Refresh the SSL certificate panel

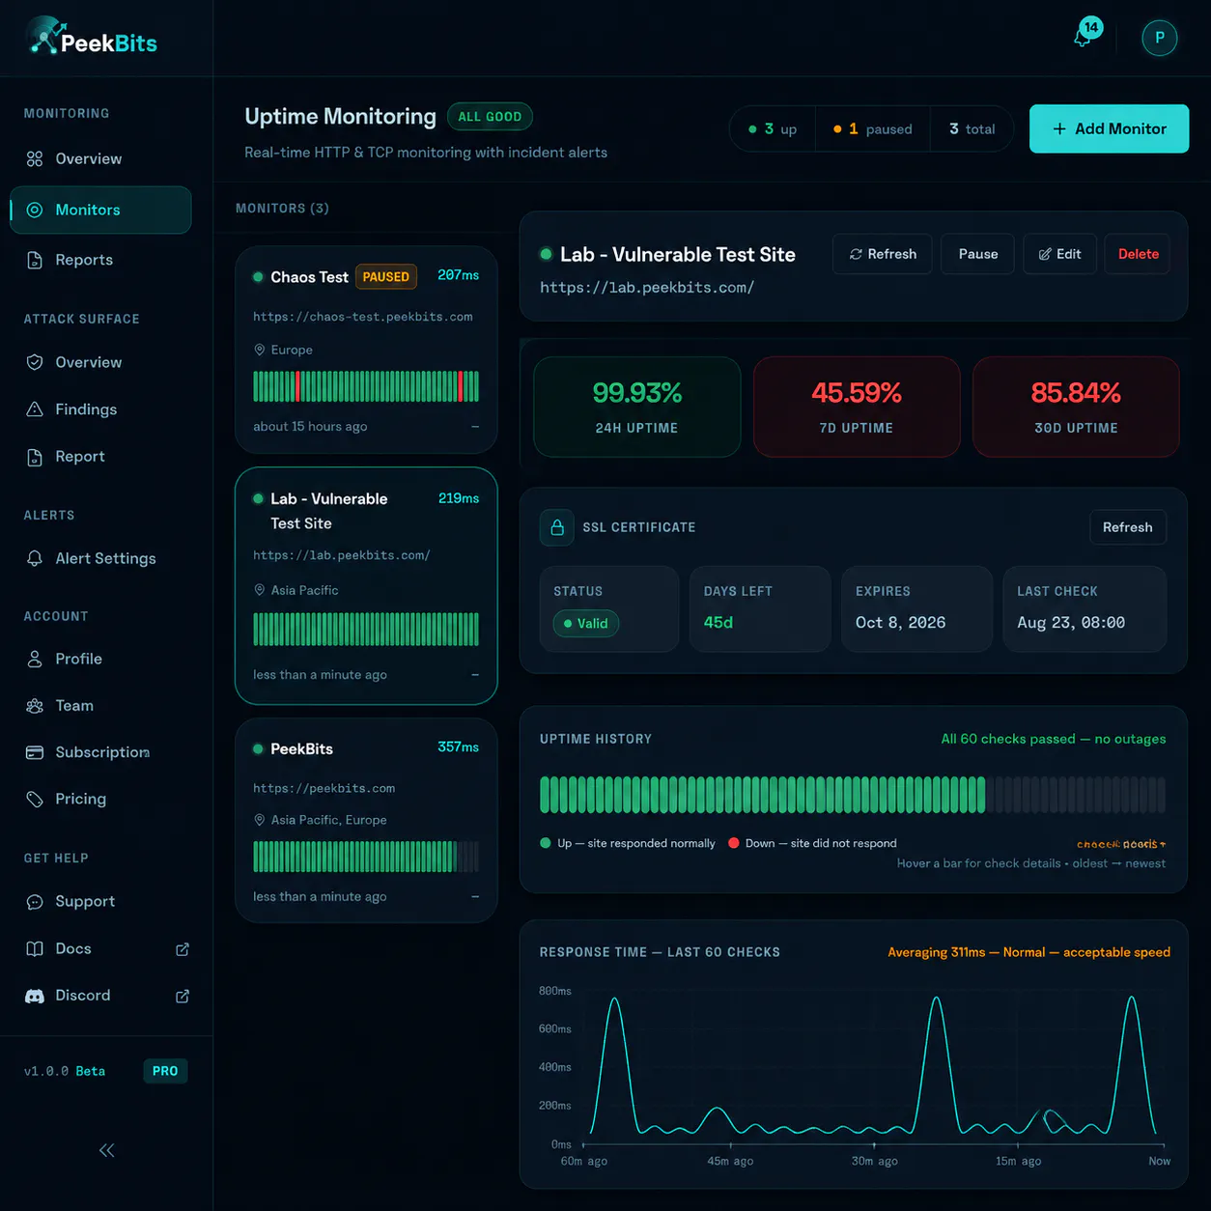1127,527
